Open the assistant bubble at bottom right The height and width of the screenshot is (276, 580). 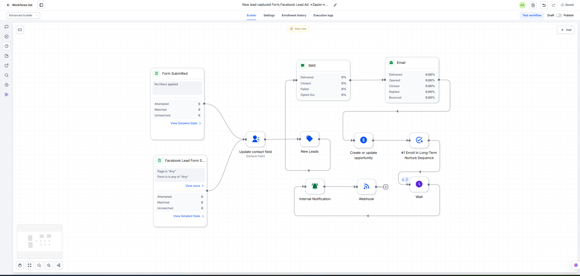coord(576,265)
